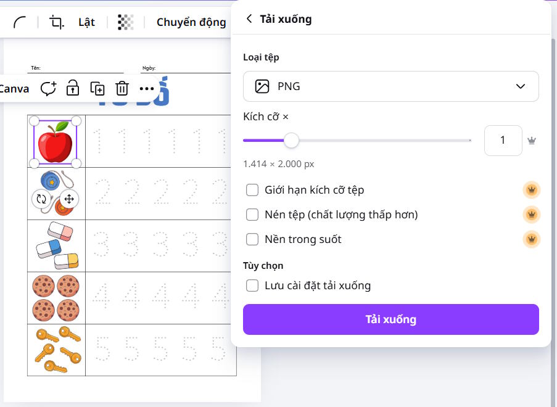Duplicate the selection using the copy icon

[x=97, y=88]
